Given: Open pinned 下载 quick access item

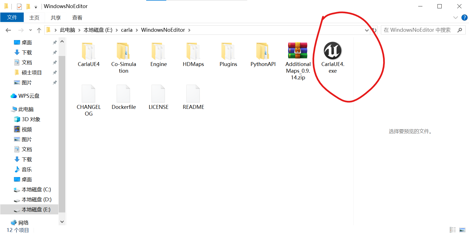Looking at the screenshot, I should pos(23,52).
